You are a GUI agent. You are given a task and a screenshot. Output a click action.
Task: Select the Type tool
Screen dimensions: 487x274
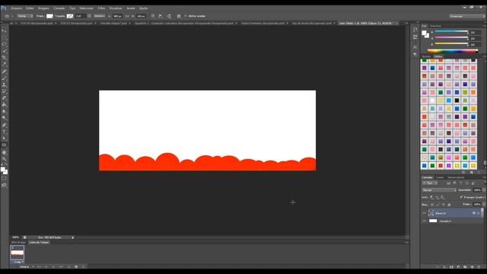[4, 132]
